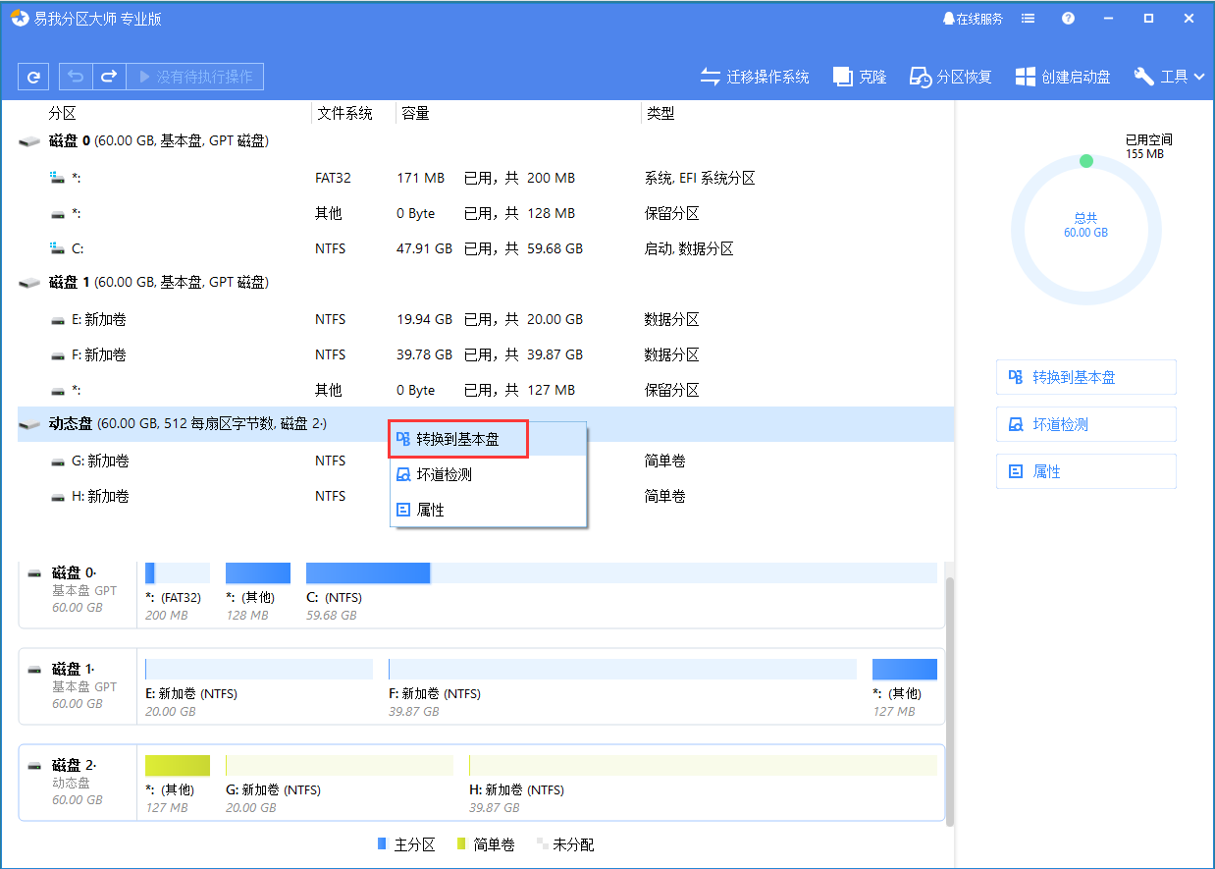1215x869 pixels.
Task: Select the C: NTFS partition row
Action: [x=393, y=248]
